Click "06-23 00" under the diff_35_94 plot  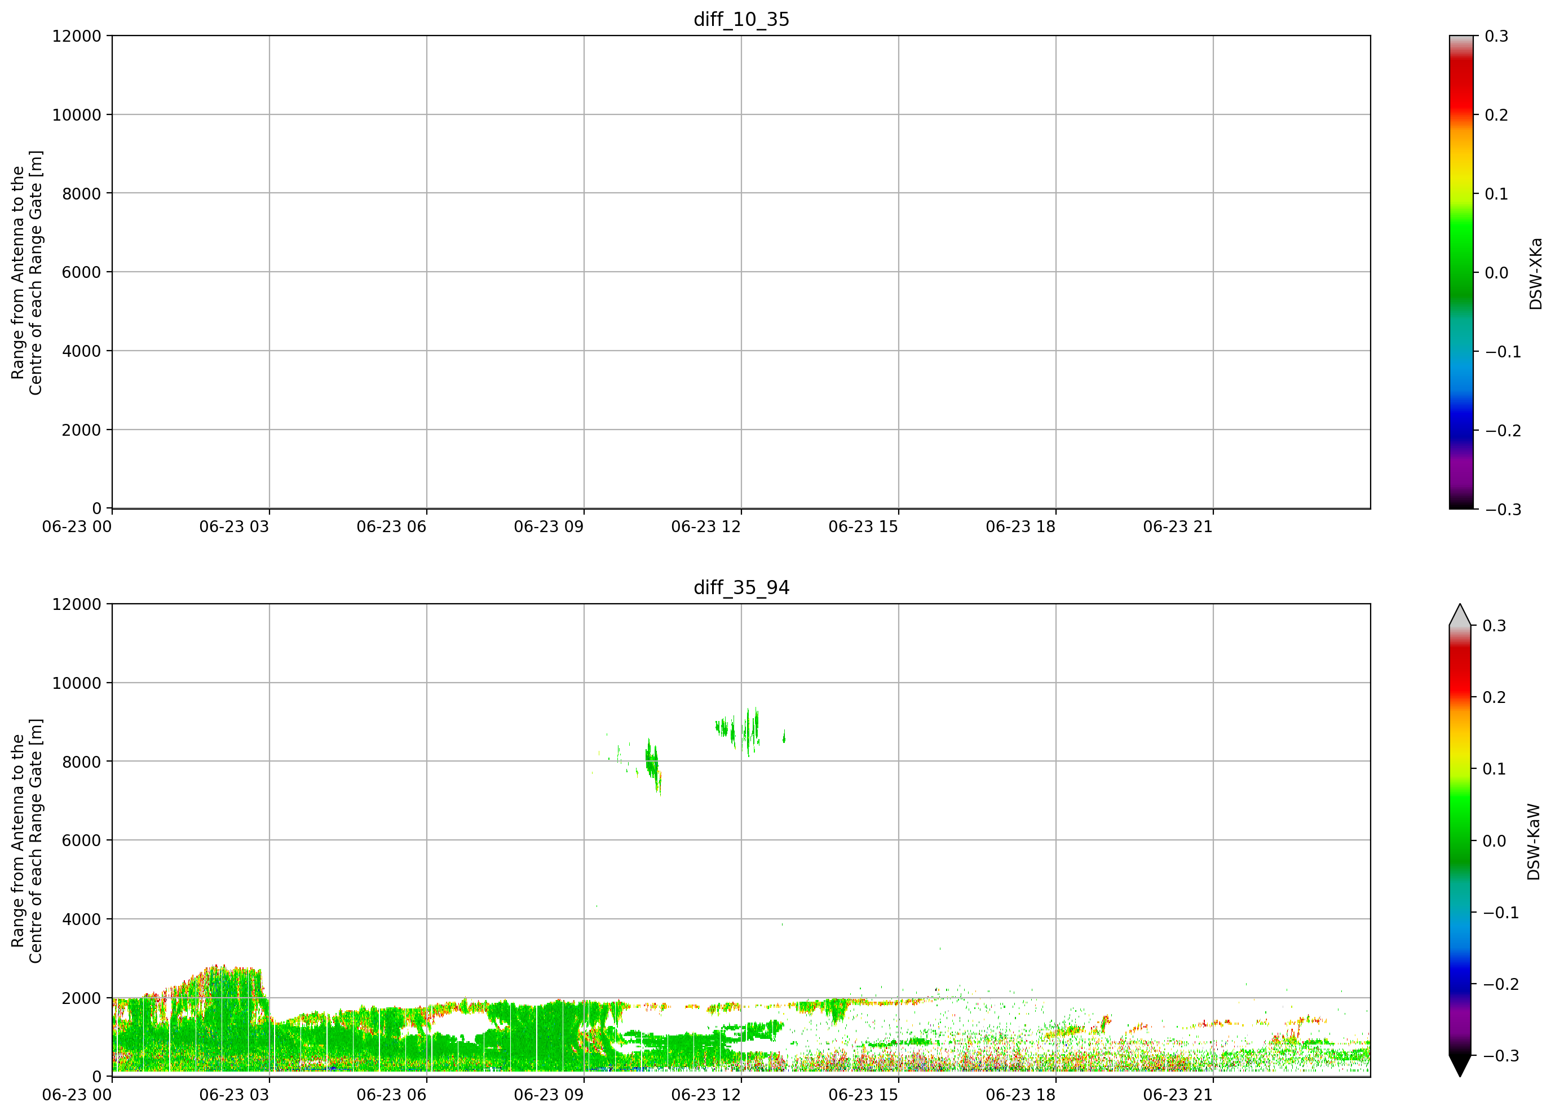(x=77, y=1095)
